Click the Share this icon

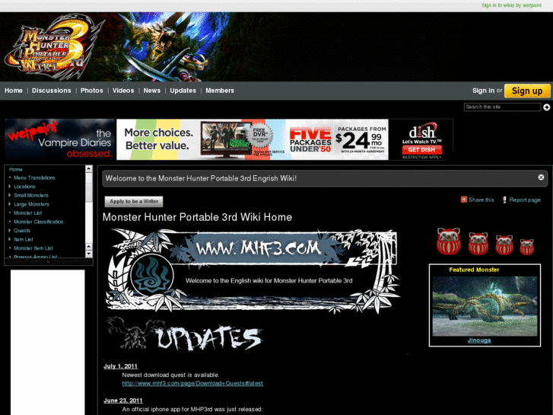pyautogui.click(x=464, y=200)
